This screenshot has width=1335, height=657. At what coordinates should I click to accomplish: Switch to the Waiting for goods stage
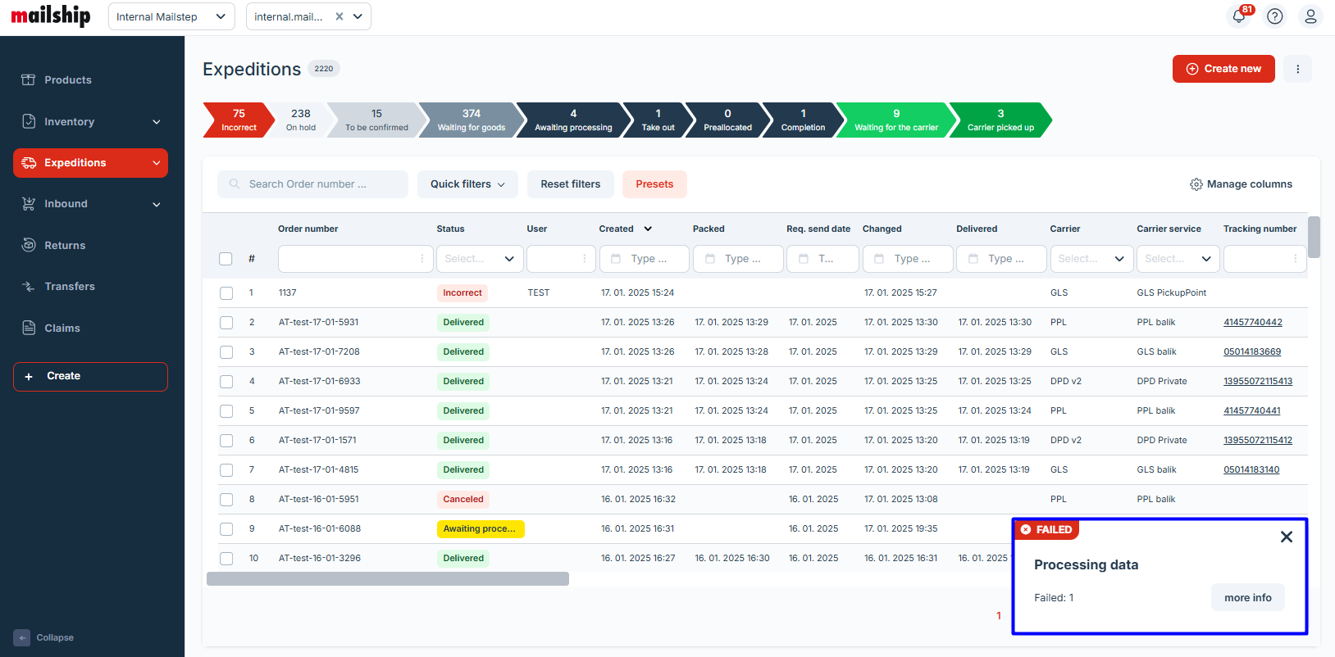coord(471,120)
